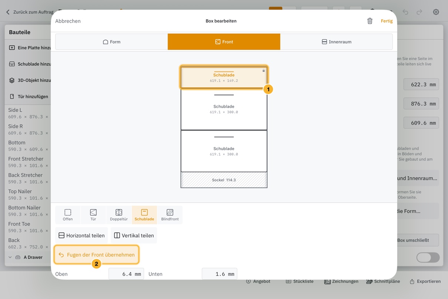Screen dimensions: 448x299
Task: Click Exportieren in the bottom bar
Action: pyautogui.click(x=425, y=281)
